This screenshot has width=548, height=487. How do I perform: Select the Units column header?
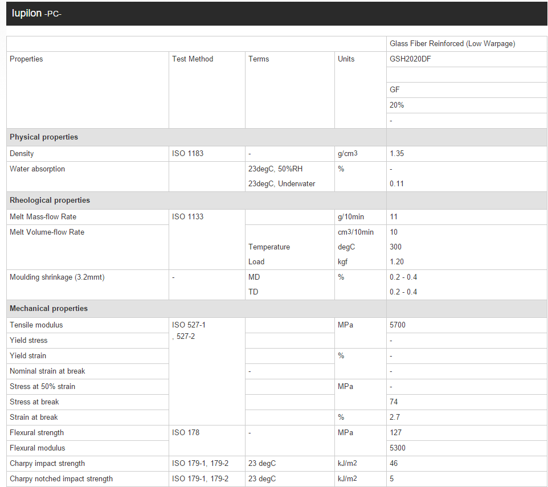click(346, 59)
